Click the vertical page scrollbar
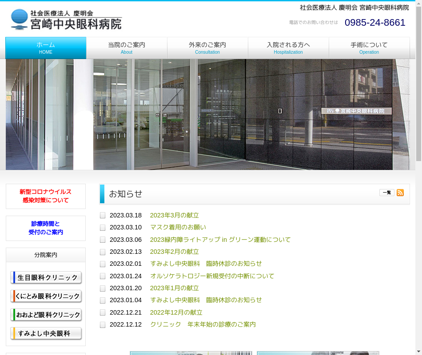 (418, 177)
